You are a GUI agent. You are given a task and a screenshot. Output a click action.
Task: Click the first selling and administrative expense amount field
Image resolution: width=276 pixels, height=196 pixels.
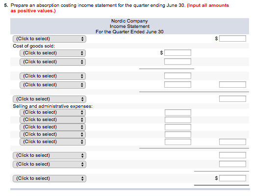178,112
